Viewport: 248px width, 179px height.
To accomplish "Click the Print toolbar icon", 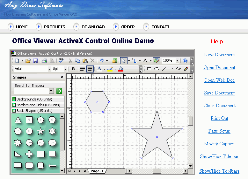I will (44, 61).
